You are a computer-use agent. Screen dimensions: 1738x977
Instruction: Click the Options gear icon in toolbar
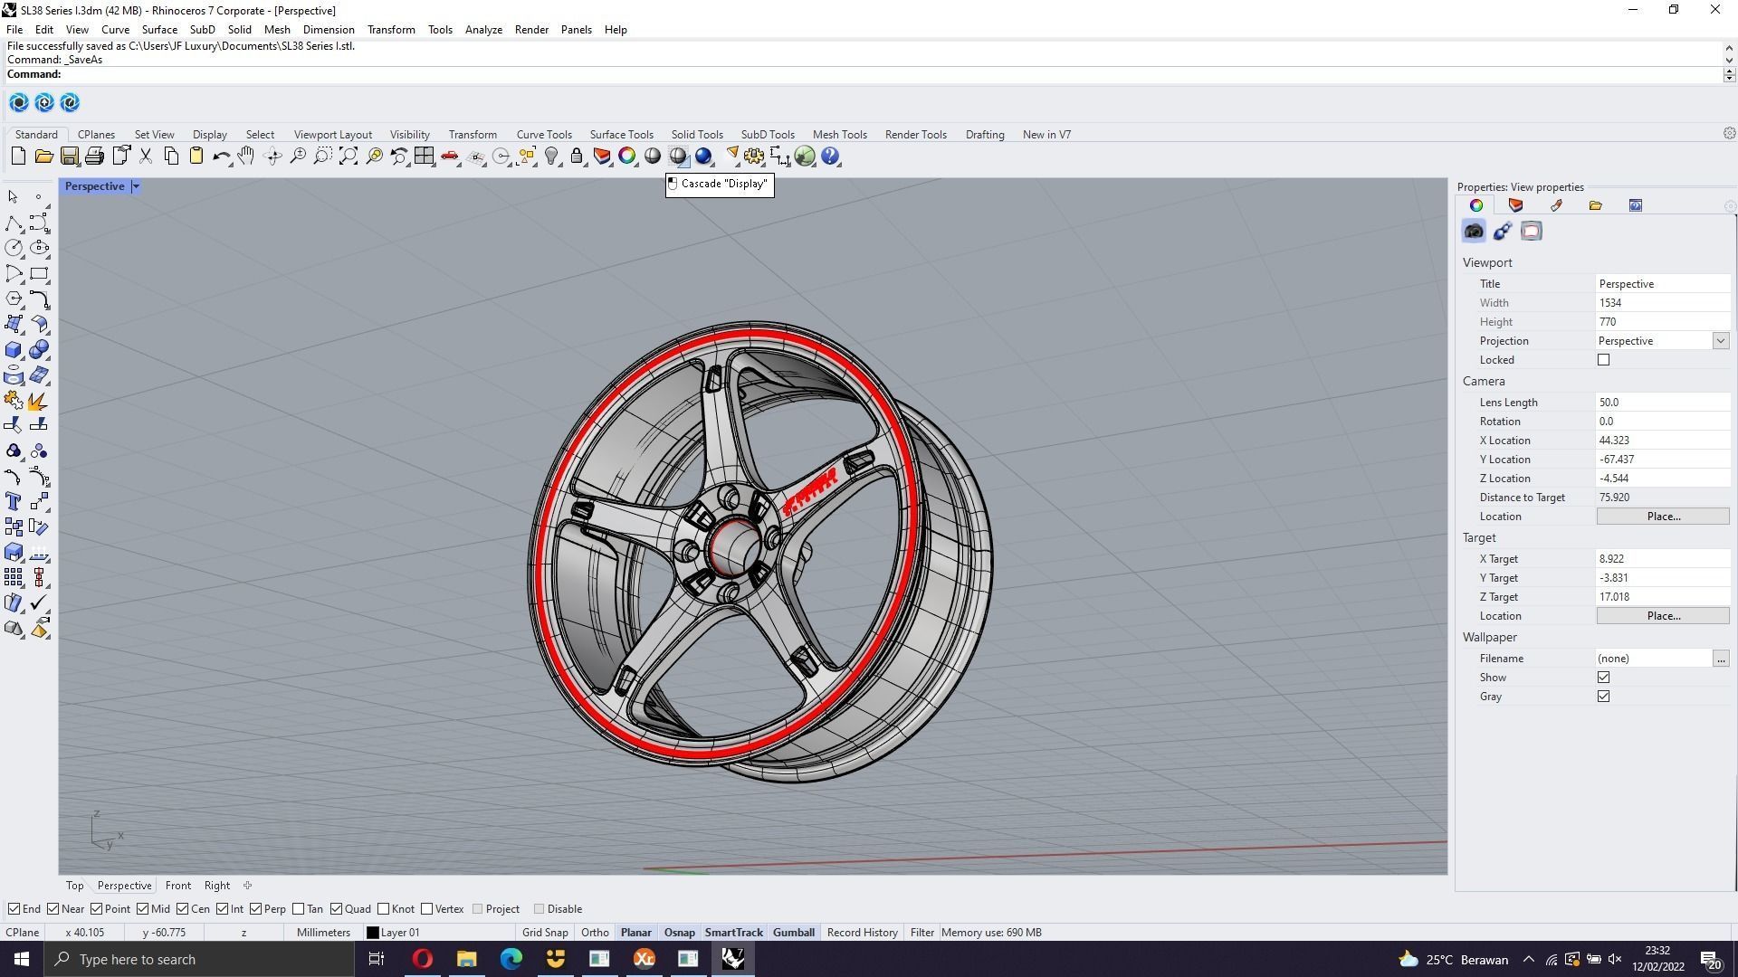tap(754, 157)
